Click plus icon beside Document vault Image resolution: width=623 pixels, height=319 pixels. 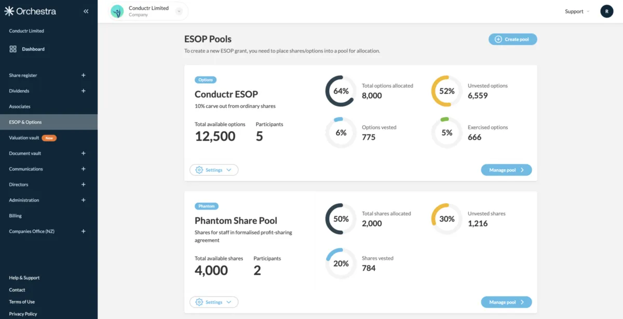84,154
